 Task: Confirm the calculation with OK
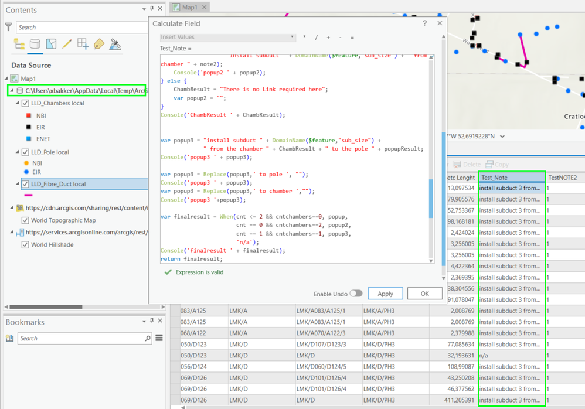(x=424, y=294)
